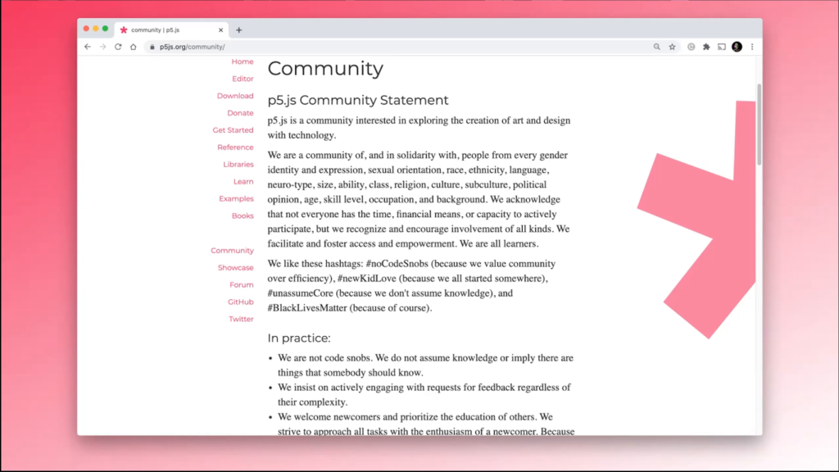
Task: Click the #newKidLove hashtag text
Action: (x=366, y=279)
